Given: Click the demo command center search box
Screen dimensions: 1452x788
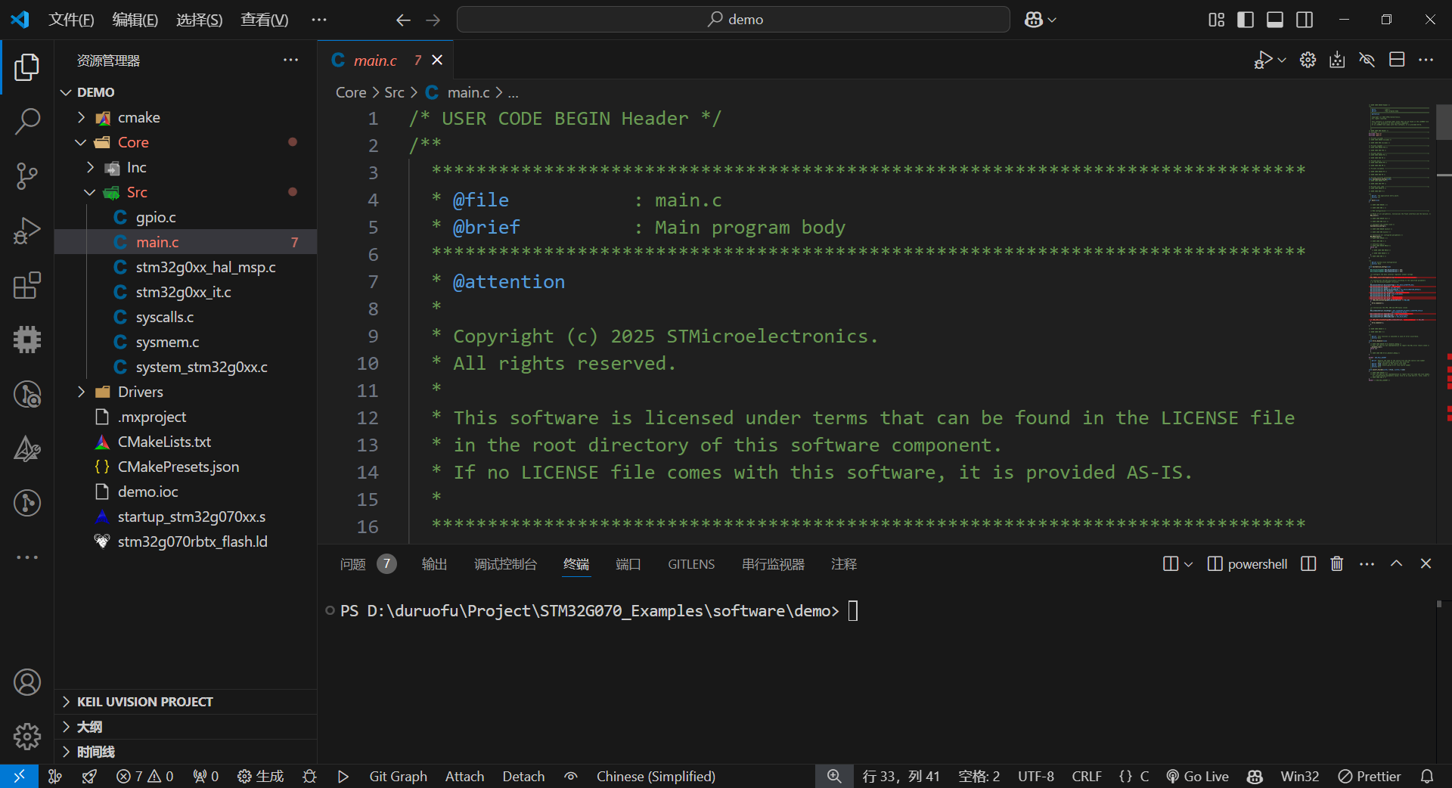Looking at the screenshot, I should coord(733,20).
